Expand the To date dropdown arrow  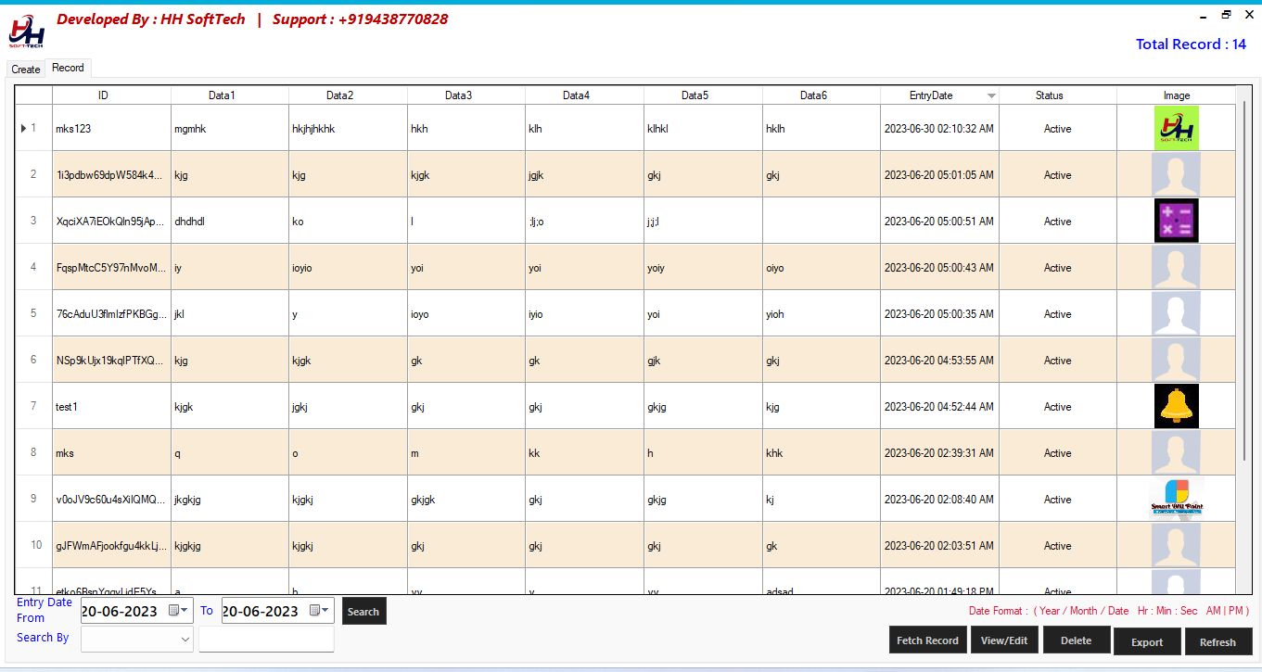[x=325, y=611]
